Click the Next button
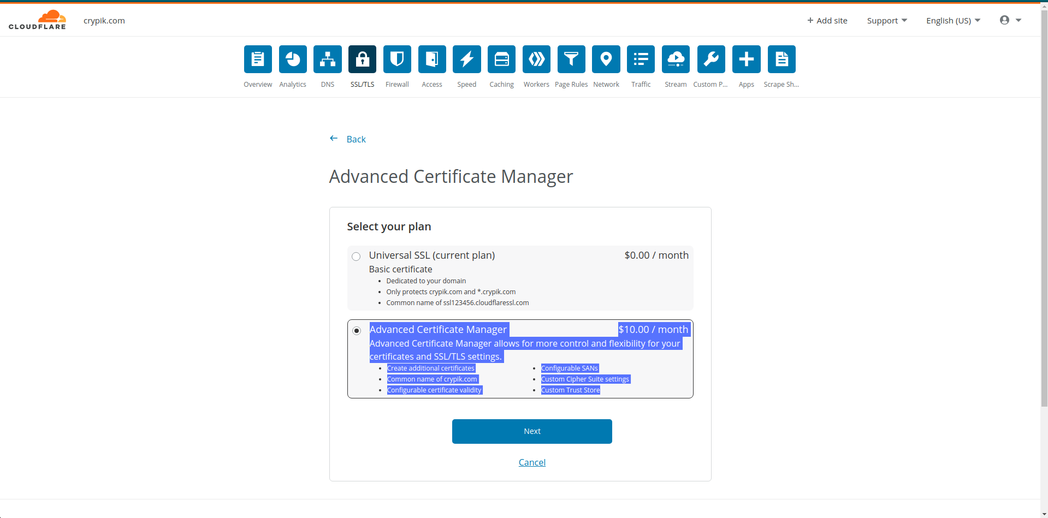Screen dimensions: 1048x518 click(x=532, y=431)
